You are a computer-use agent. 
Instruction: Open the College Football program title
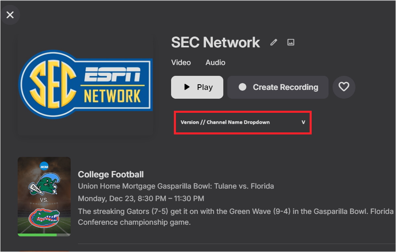[111, 174]
